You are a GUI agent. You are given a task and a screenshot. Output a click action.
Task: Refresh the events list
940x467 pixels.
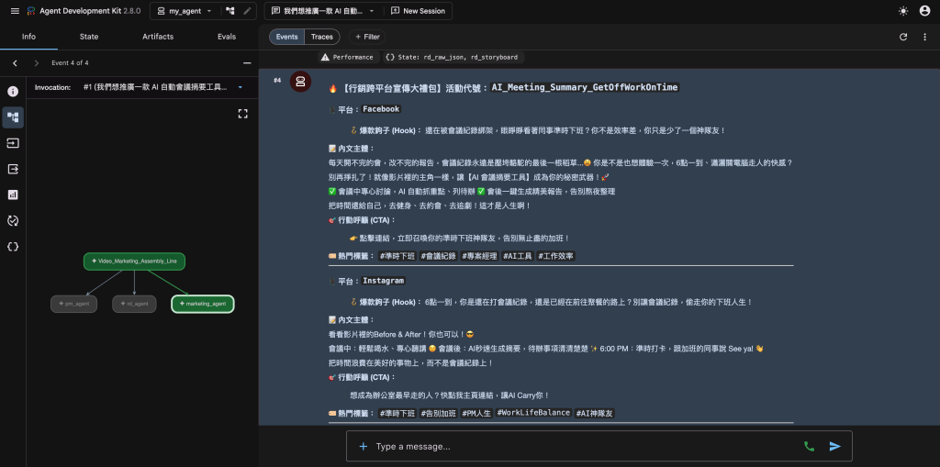[x=903, y=37]
